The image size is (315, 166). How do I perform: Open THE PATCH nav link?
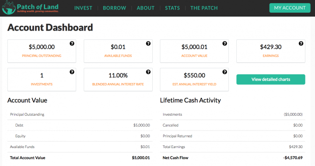click(x=204, y=8)
